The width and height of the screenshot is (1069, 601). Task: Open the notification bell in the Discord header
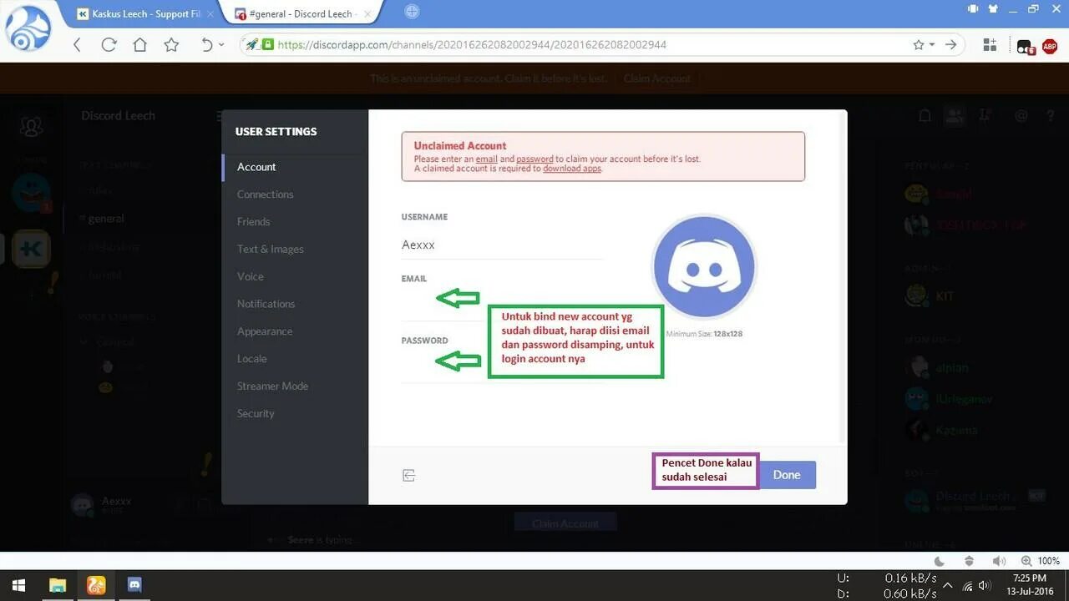click(925, 116)
